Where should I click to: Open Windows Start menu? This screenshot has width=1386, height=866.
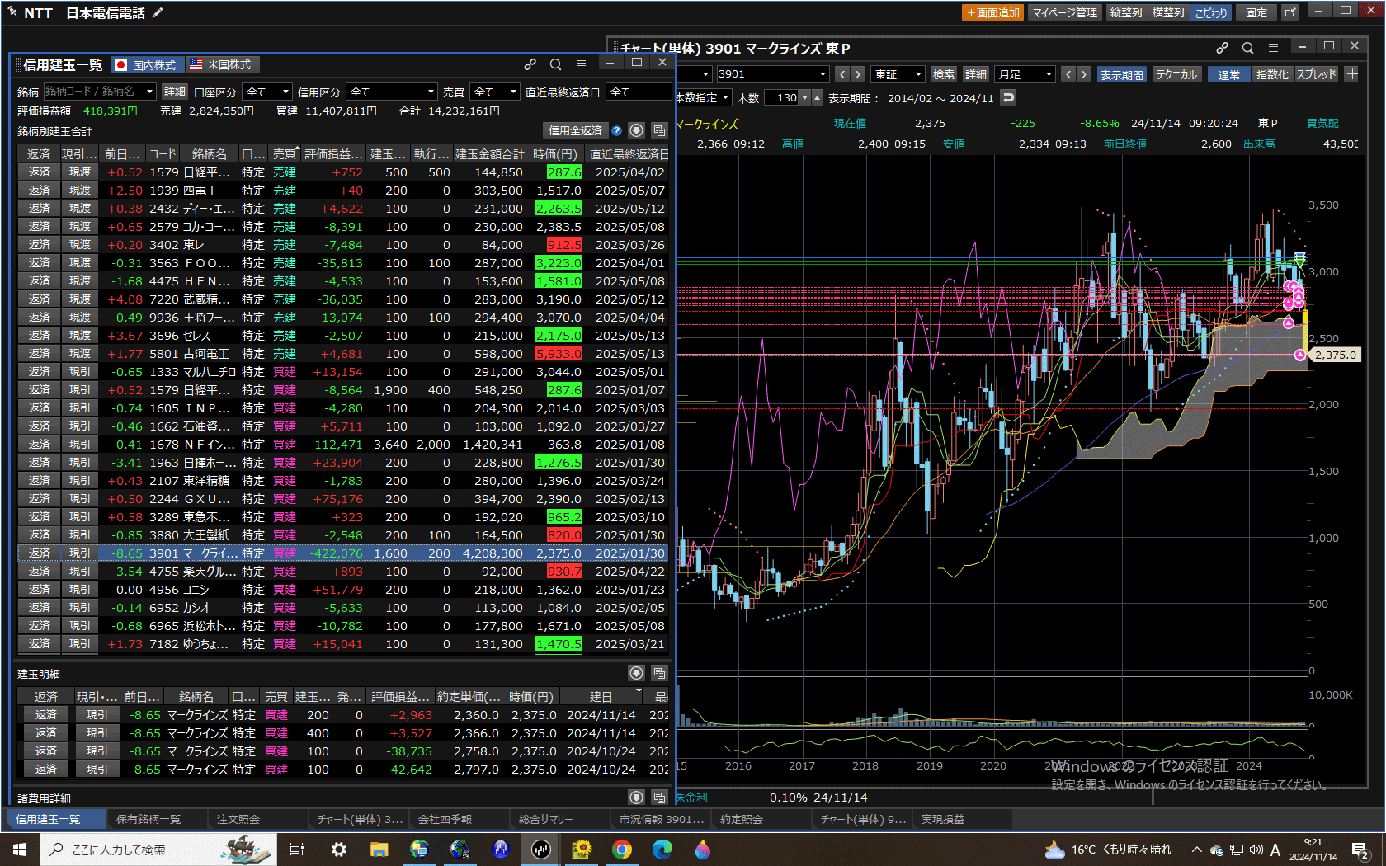click(x=20, y=849)
